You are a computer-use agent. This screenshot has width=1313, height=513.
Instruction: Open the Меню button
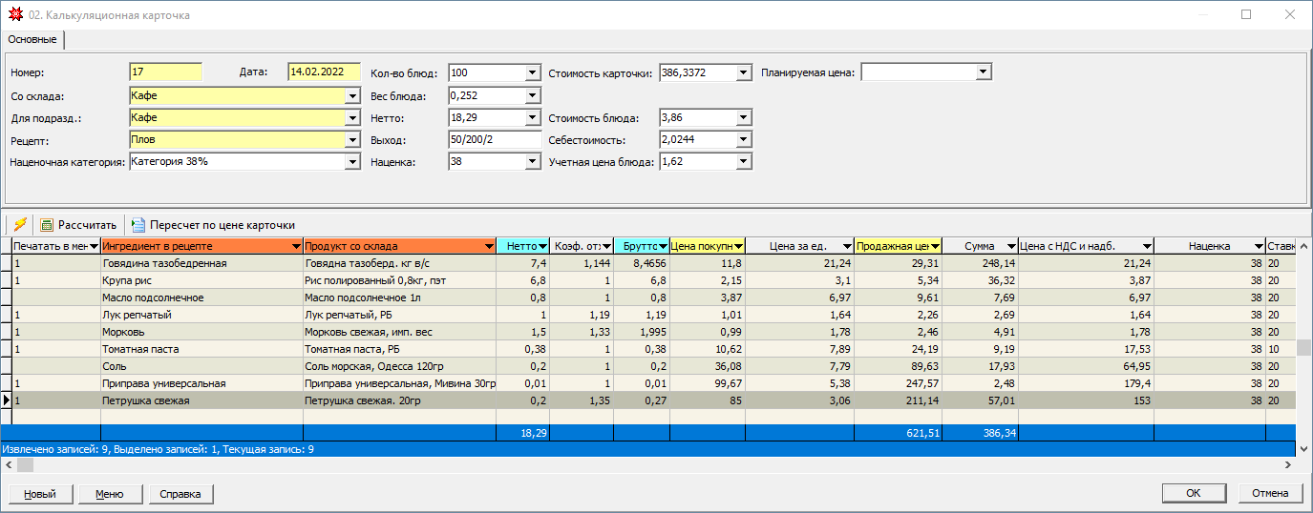pyautogui.click(x=109, y=494)
